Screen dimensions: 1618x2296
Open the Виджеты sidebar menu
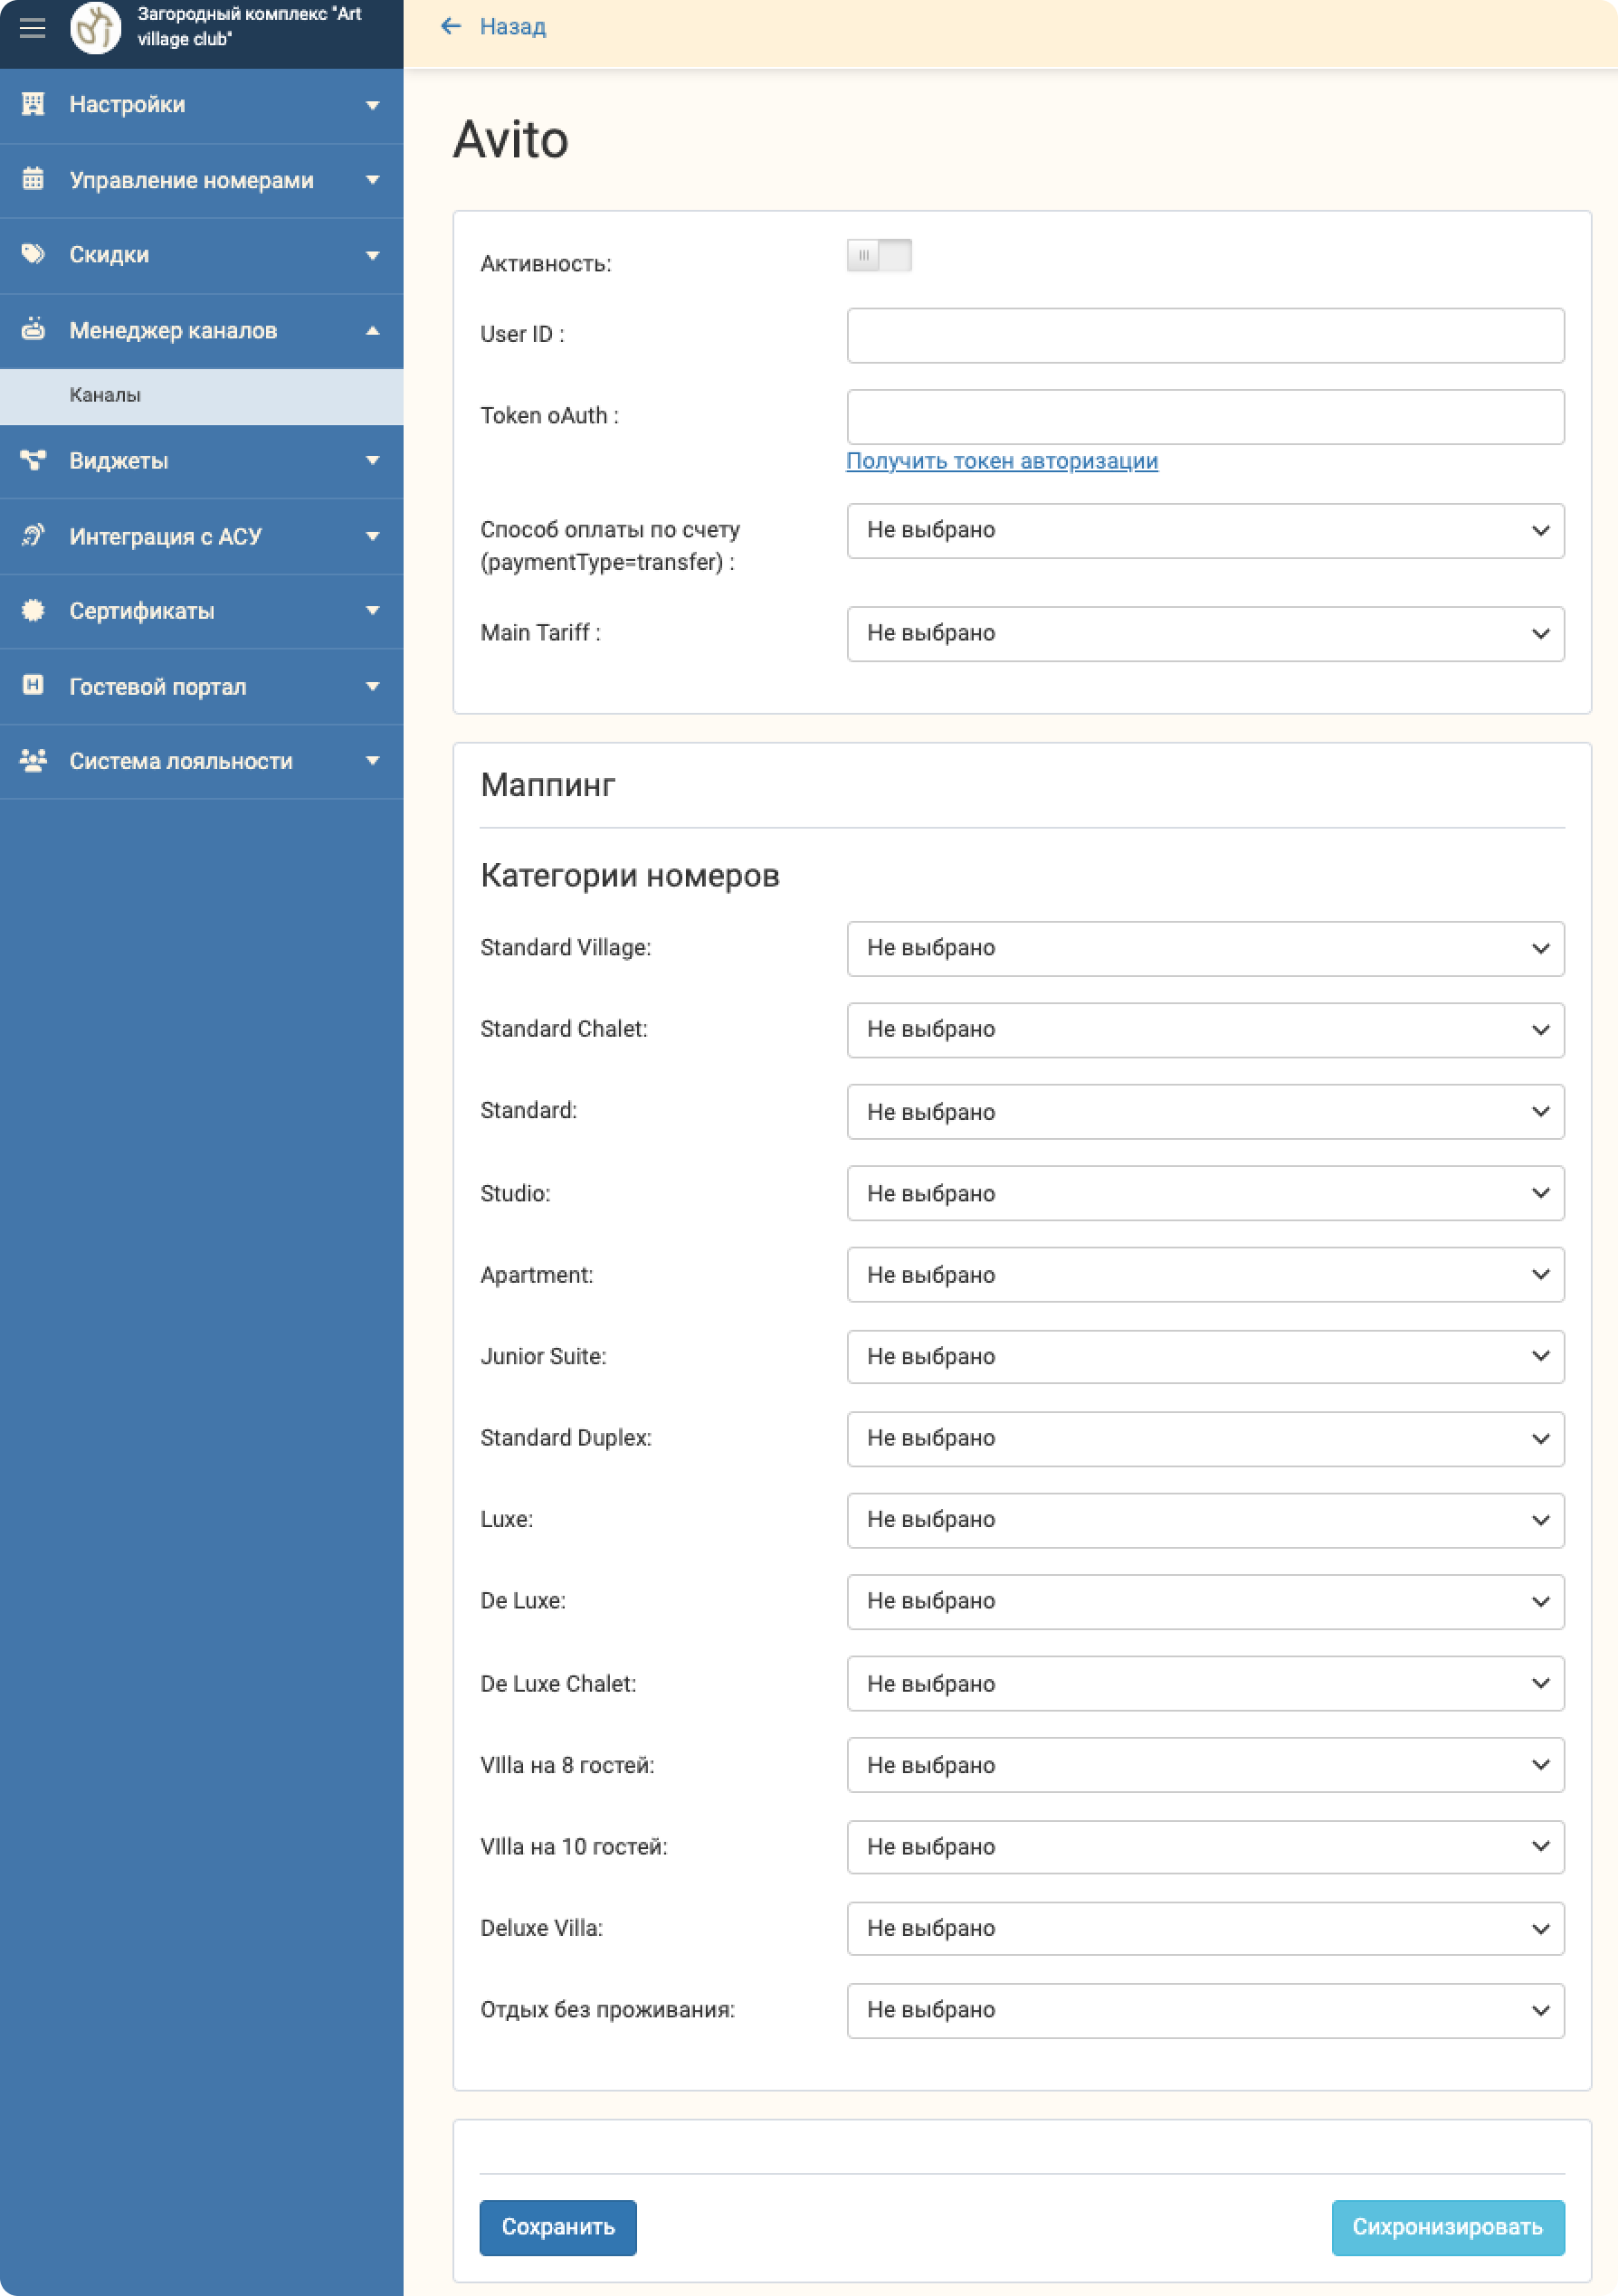click(x=202, y=461)
